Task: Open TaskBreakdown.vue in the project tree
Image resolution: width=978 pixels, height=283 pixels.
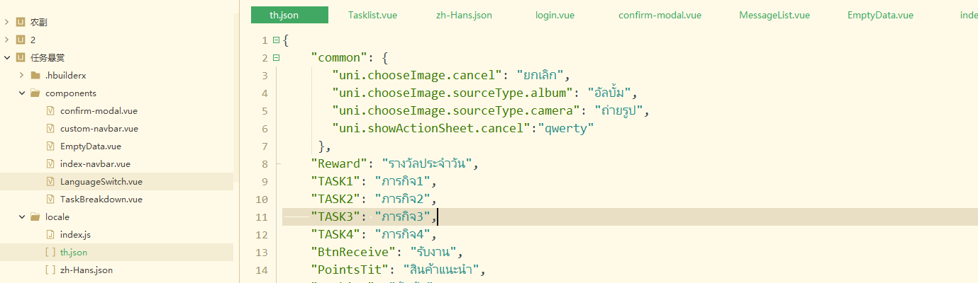Action: 101,200
